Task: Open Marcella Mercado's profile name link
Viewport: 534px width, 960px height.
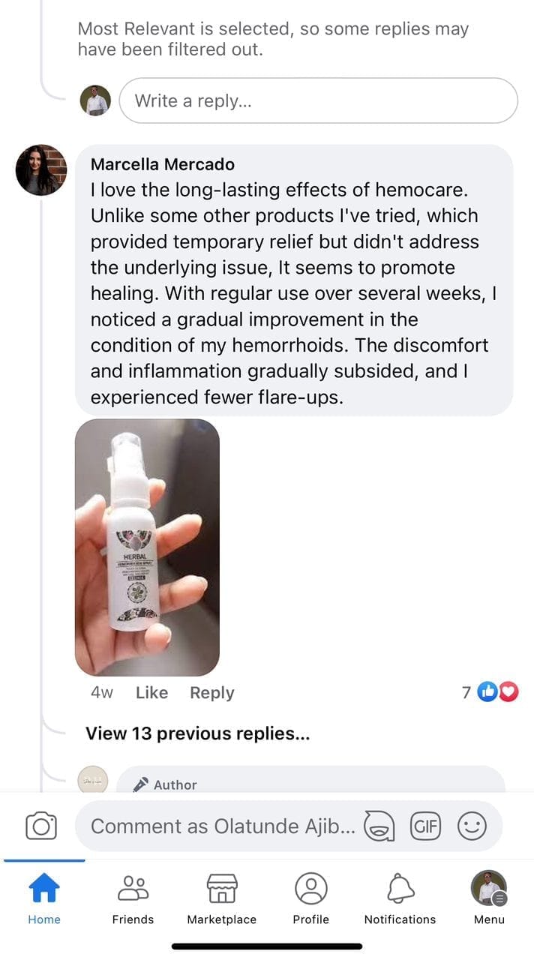Action: pos(163,164)
